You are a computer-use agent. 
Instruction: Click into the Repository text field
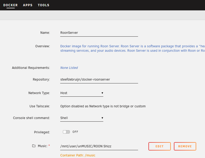pyautogui.click(x=99, y=80)
